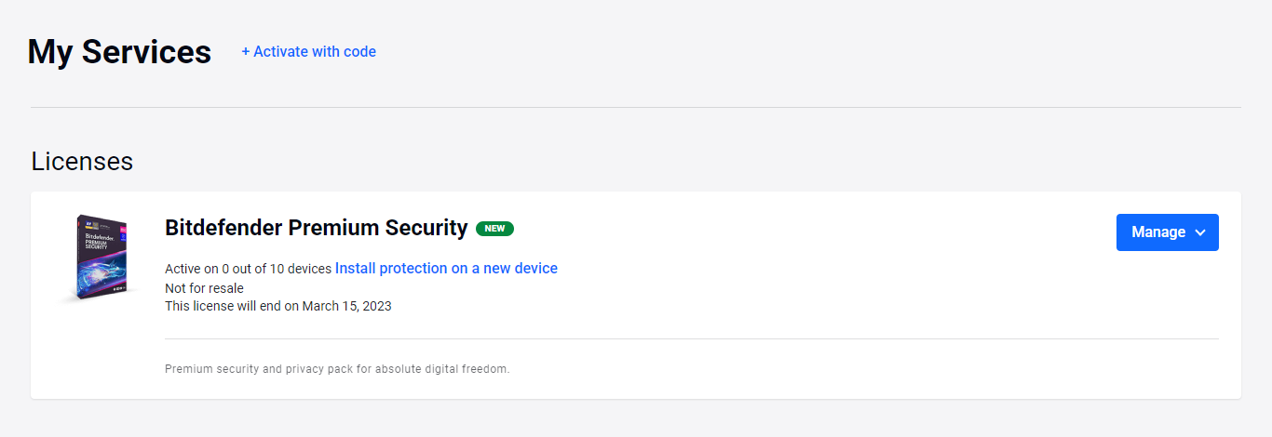Select the My Services page heading

(119, 52)
